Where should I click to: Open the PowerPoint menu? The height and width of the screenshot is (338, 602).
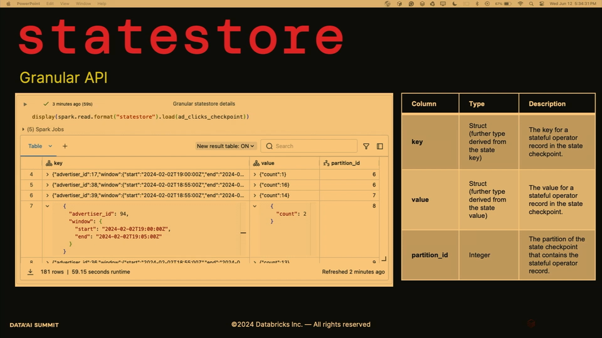pyautogui.click(x=28, y=4)
